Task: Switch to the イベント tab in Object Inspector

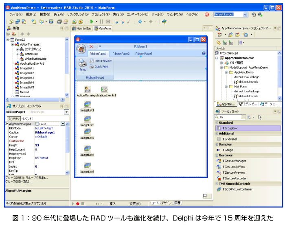Action: point(26,119)
